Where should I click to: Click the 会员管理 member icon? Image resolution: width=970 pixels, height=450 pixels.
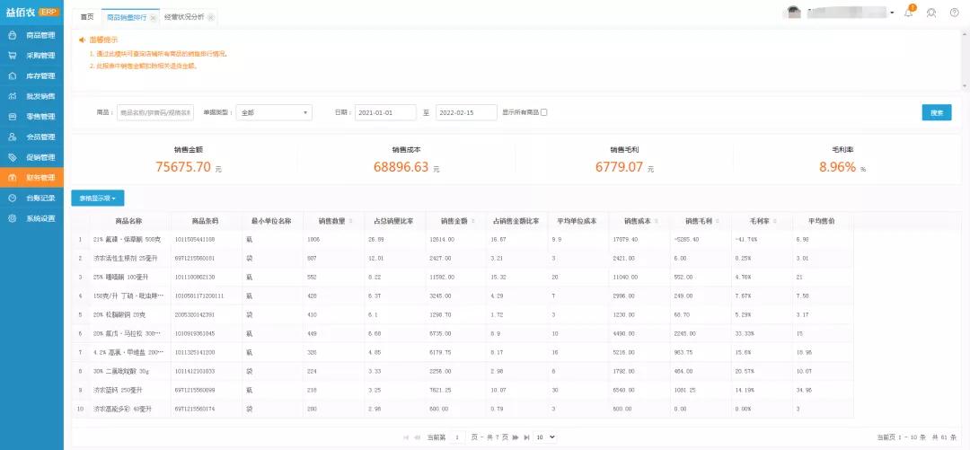12,137
